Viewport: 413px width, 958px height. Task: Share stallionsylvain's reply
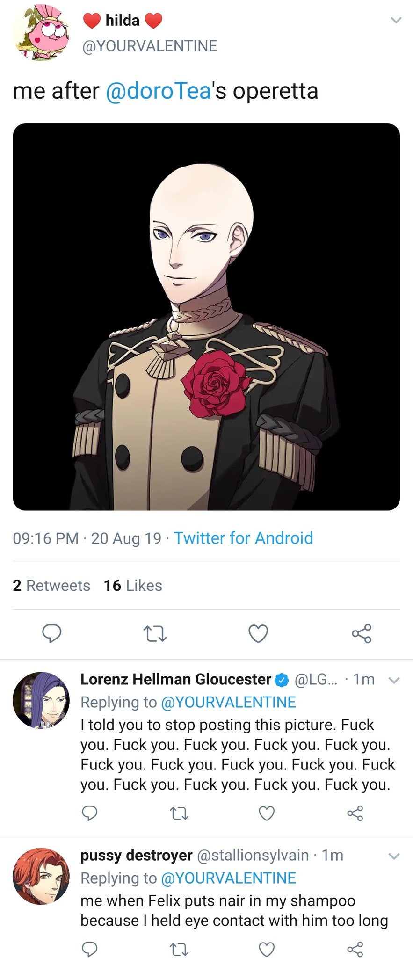point(355,950)
